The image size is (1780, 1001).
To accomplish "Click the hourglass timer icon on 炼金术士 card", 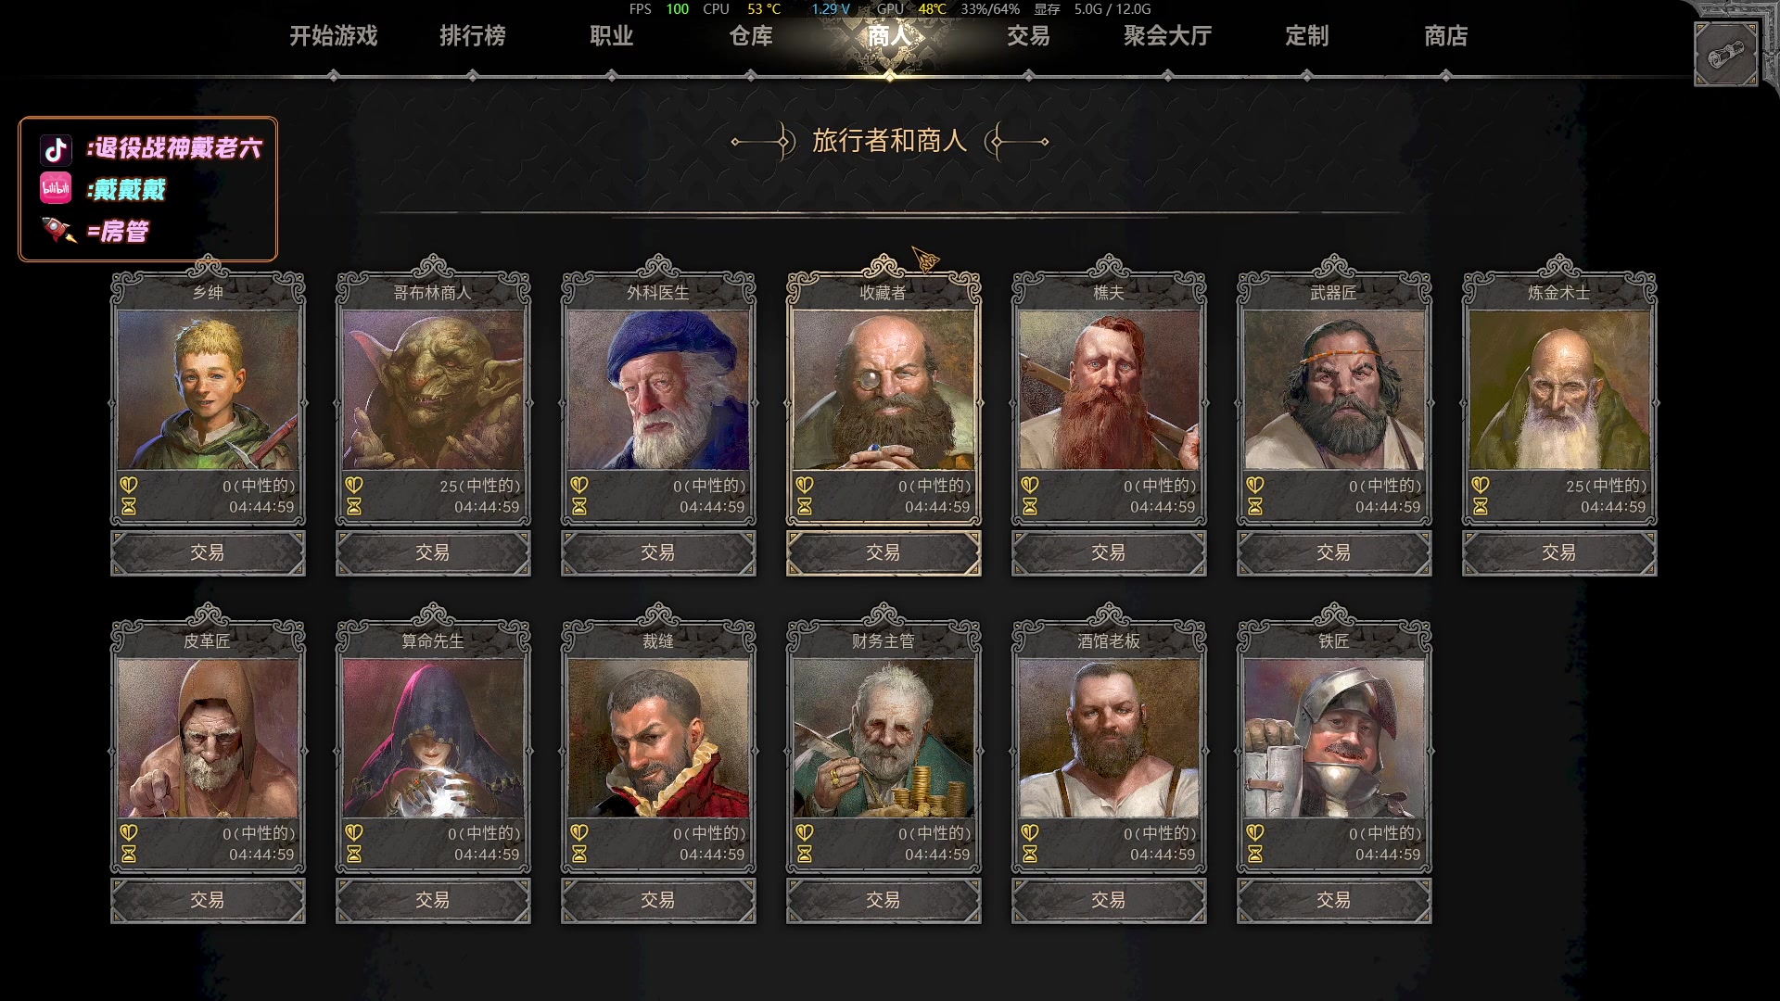I will click(1481, 507).
